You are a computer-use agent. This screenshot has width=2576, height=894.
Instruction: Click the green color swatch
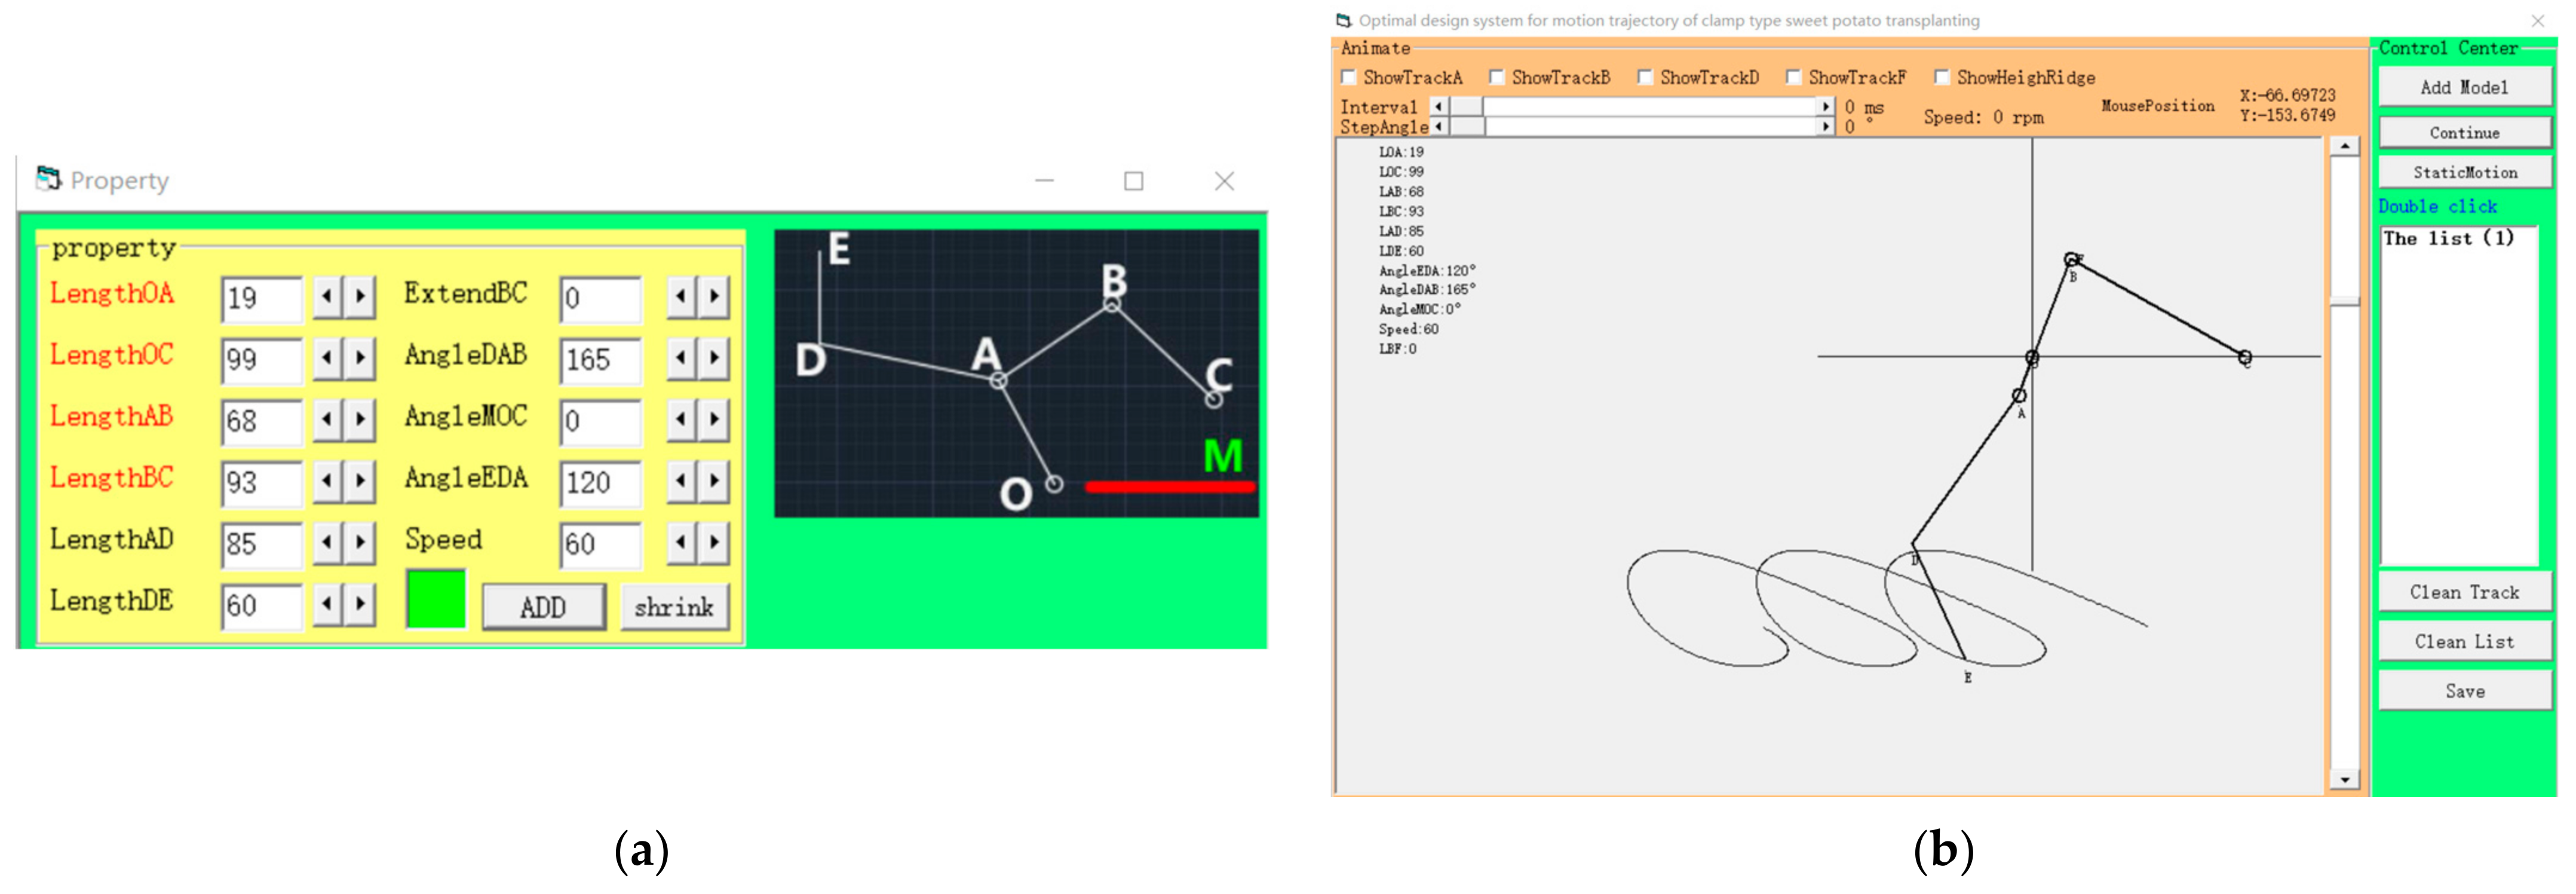[x=436, y=599]
